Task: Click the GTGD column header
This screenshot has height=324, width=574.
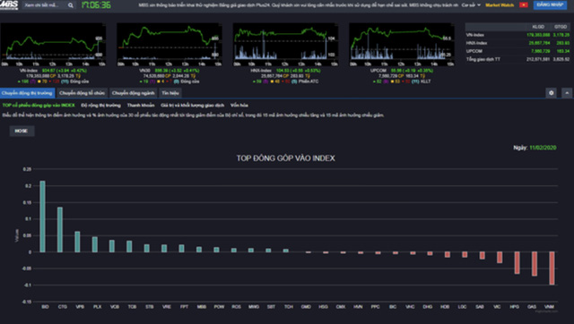Action: [x=561, y=27]
